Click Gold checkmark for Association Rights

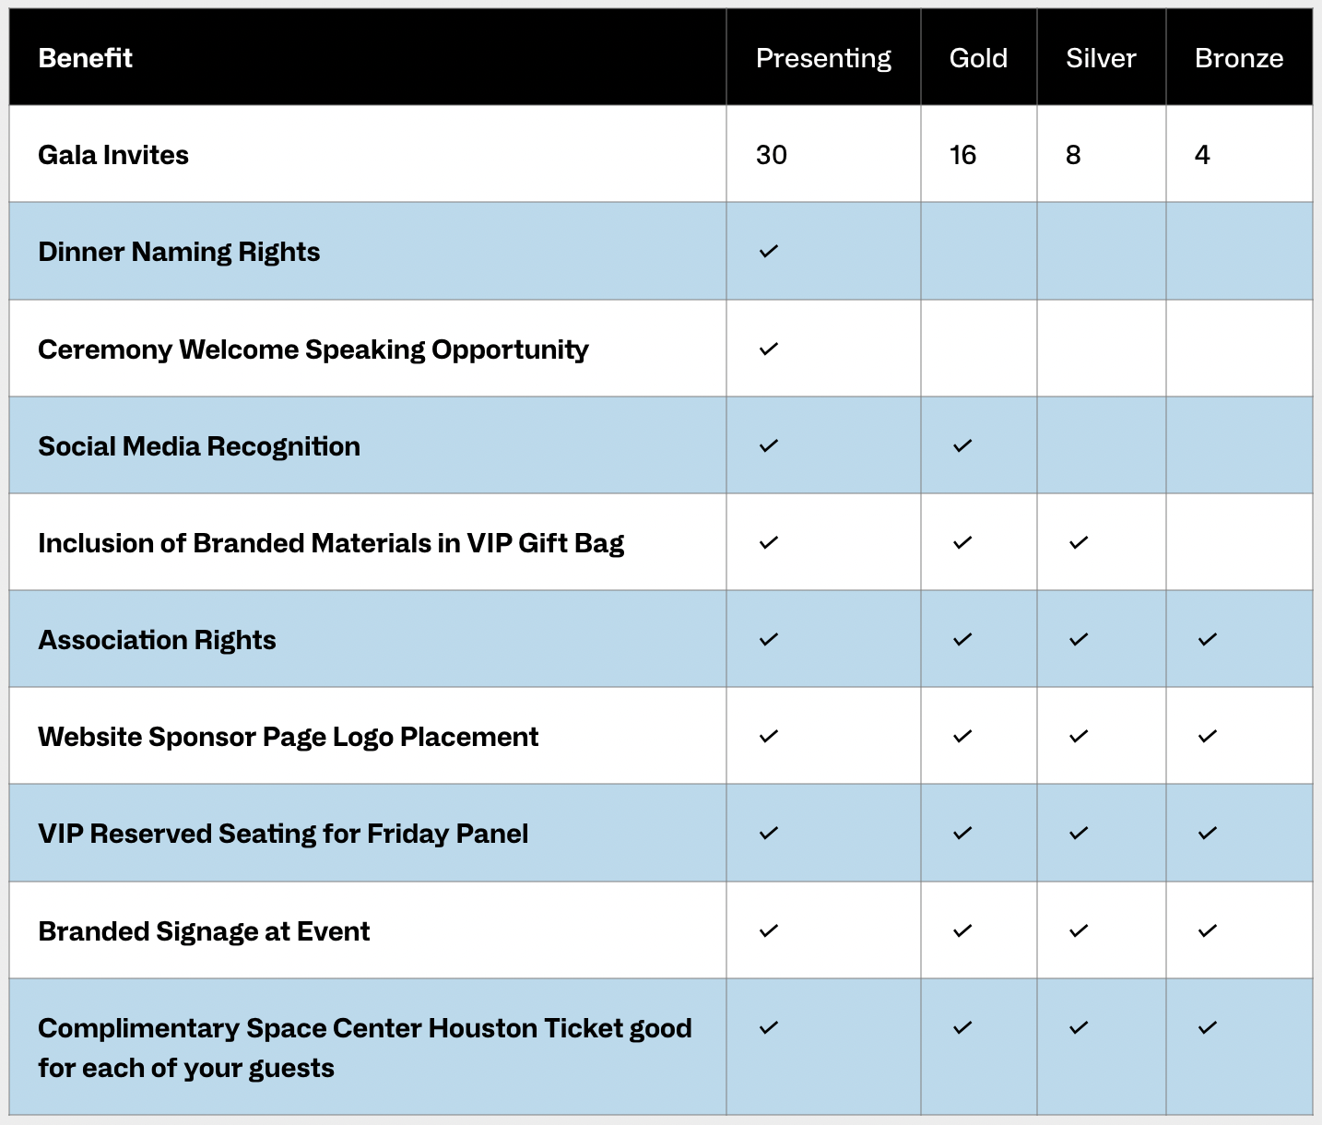(x=962, y=639)
